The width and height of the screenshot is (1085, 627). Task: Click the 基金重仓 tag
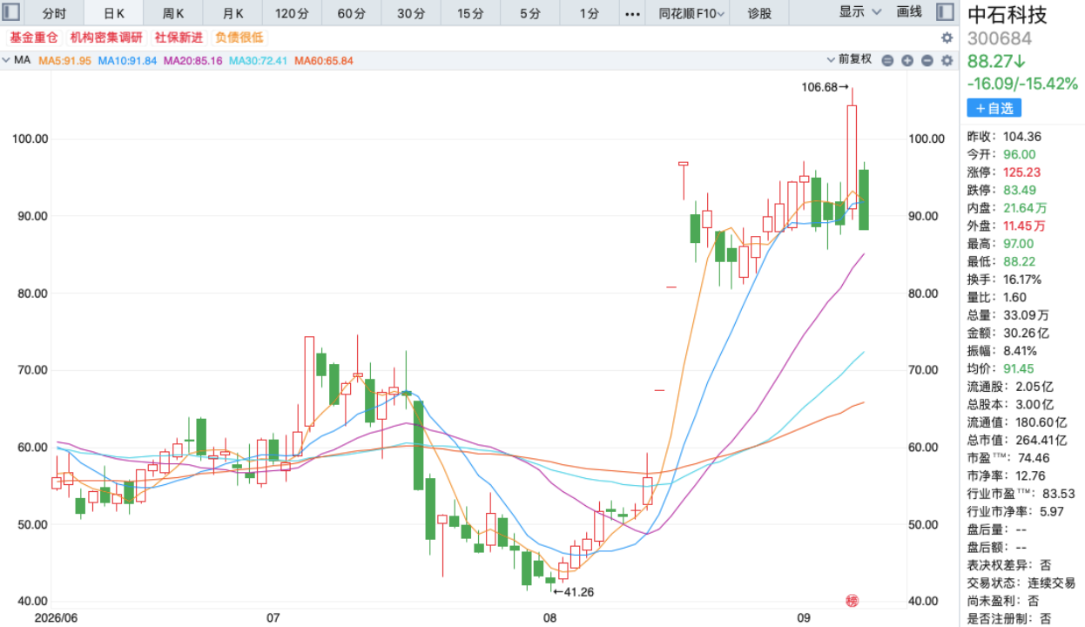(33, 37)
